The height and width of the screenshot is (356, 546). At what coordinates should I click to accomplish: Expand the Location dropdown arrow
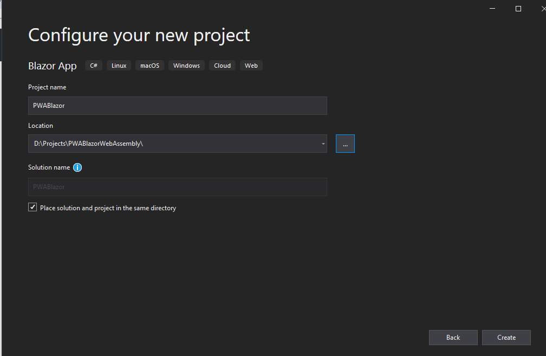tap(323, 144)
